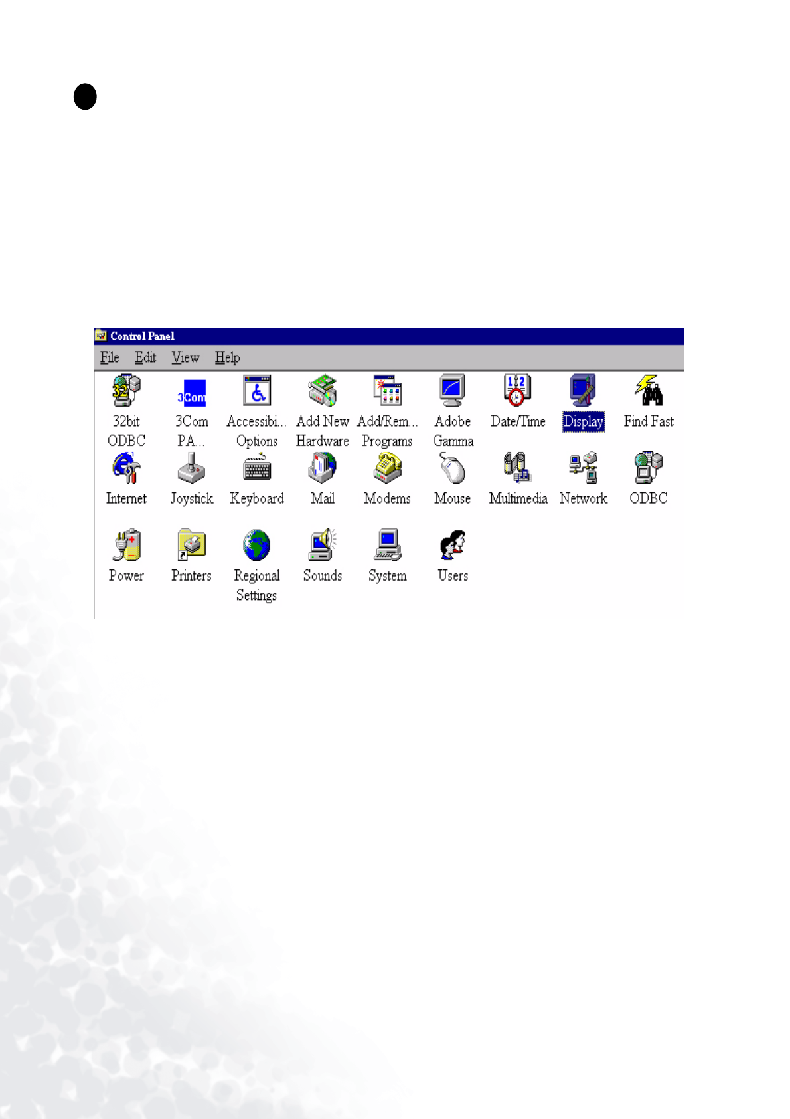Open the Regional Settings globe icon

coord(256,546)
